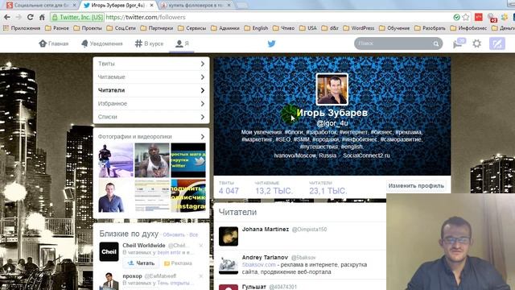Screen dimensions: 515x290
Task: Open the Я profile tab
Action: [x=182, y=43]
